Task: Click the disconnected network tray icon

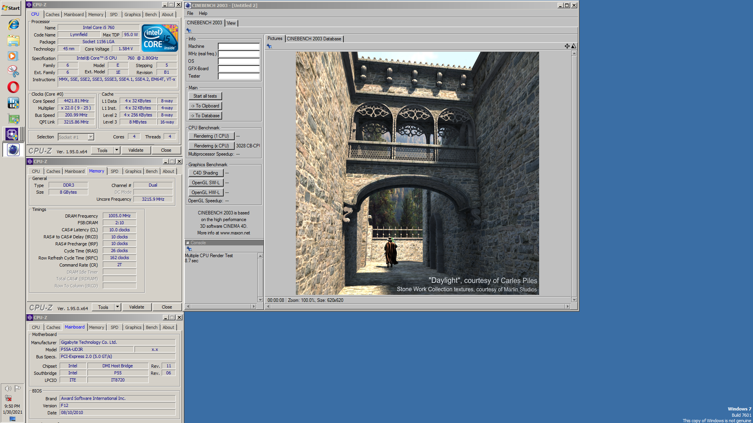Action: click(8, 398)
